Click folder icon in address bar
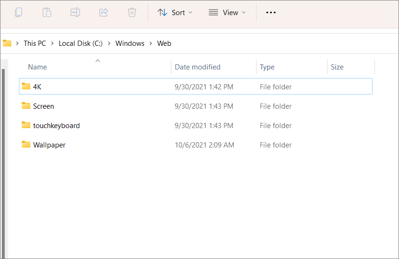The image size is (399, 259). 7,43
